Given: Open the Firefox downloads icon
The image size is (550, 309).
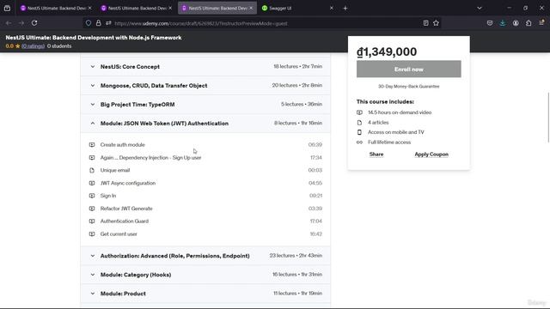Looking at the screenshot, I should click(503, 23).
